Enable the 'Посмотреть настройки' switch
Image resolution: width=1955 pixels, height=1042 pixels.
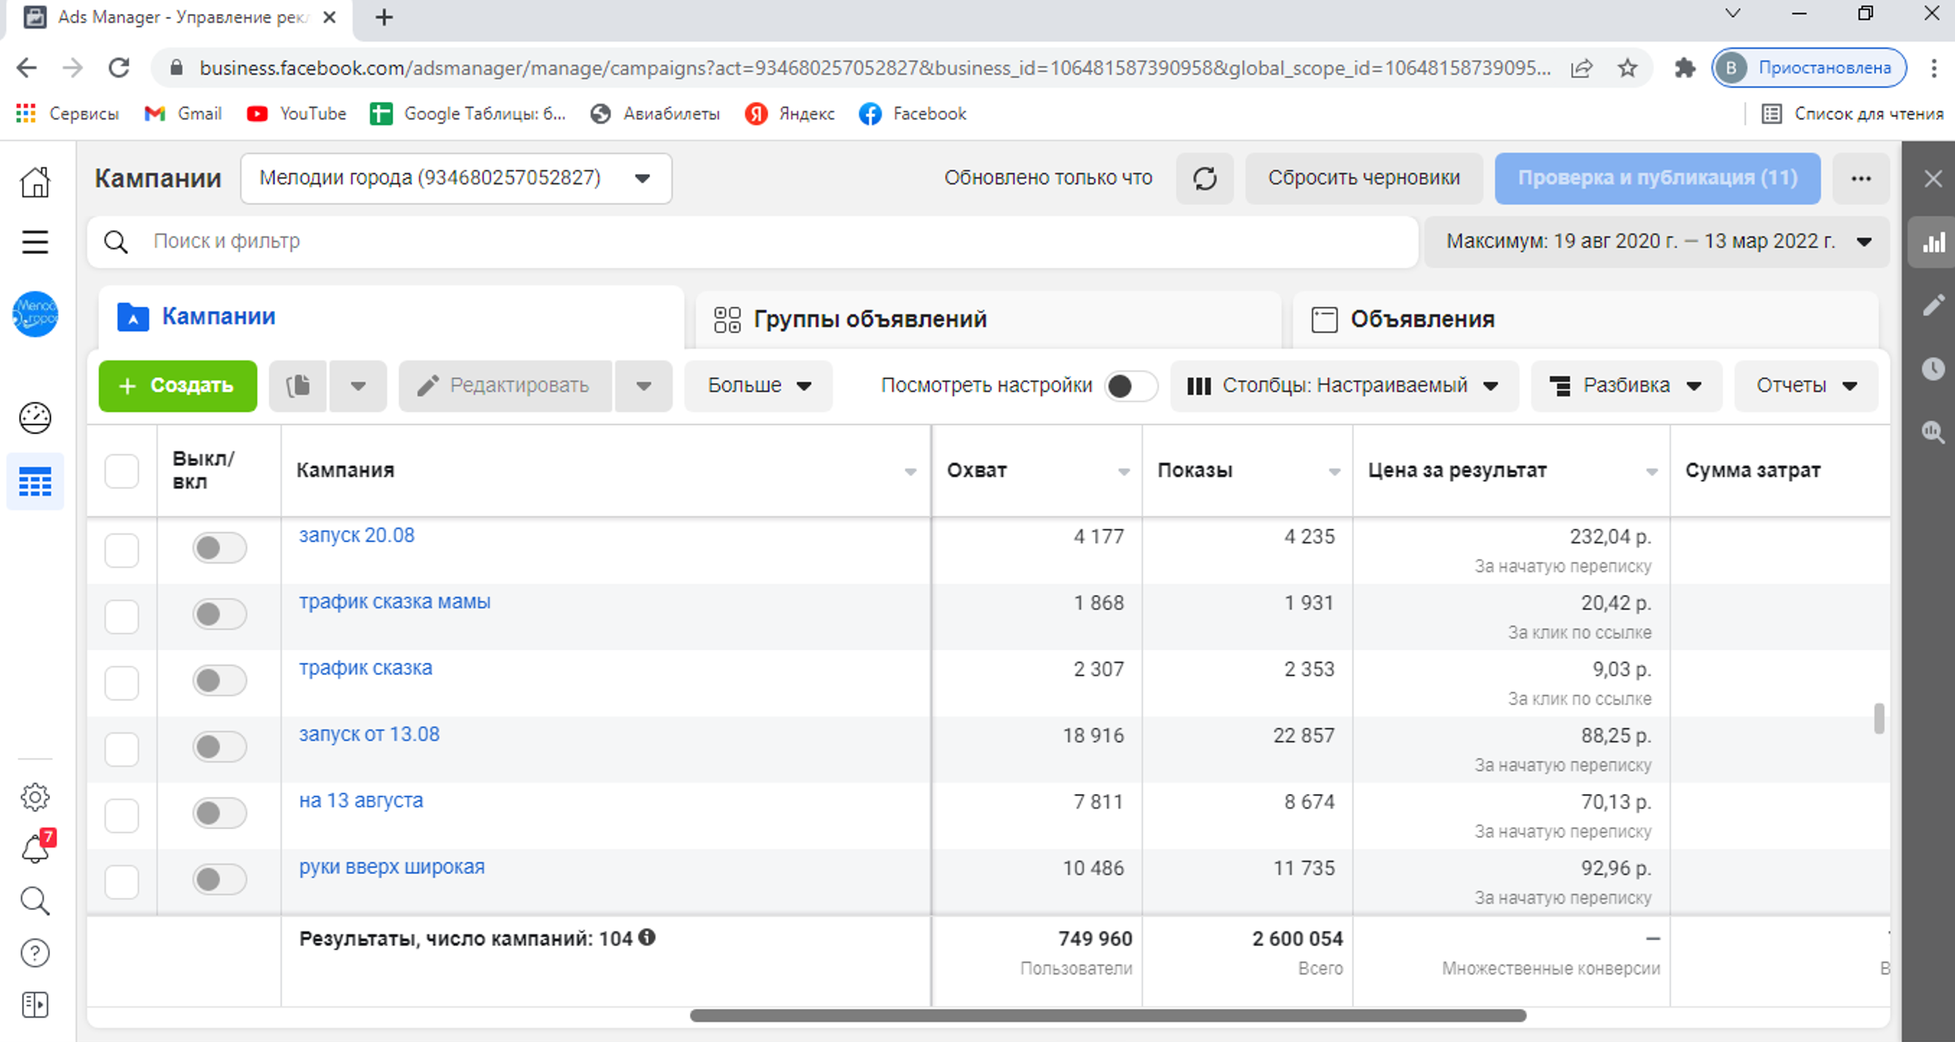click(x=1129, y=385)
